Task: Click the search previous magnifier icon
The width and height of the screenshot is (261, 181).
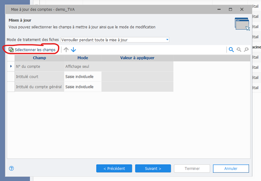Action: [239, 50]
